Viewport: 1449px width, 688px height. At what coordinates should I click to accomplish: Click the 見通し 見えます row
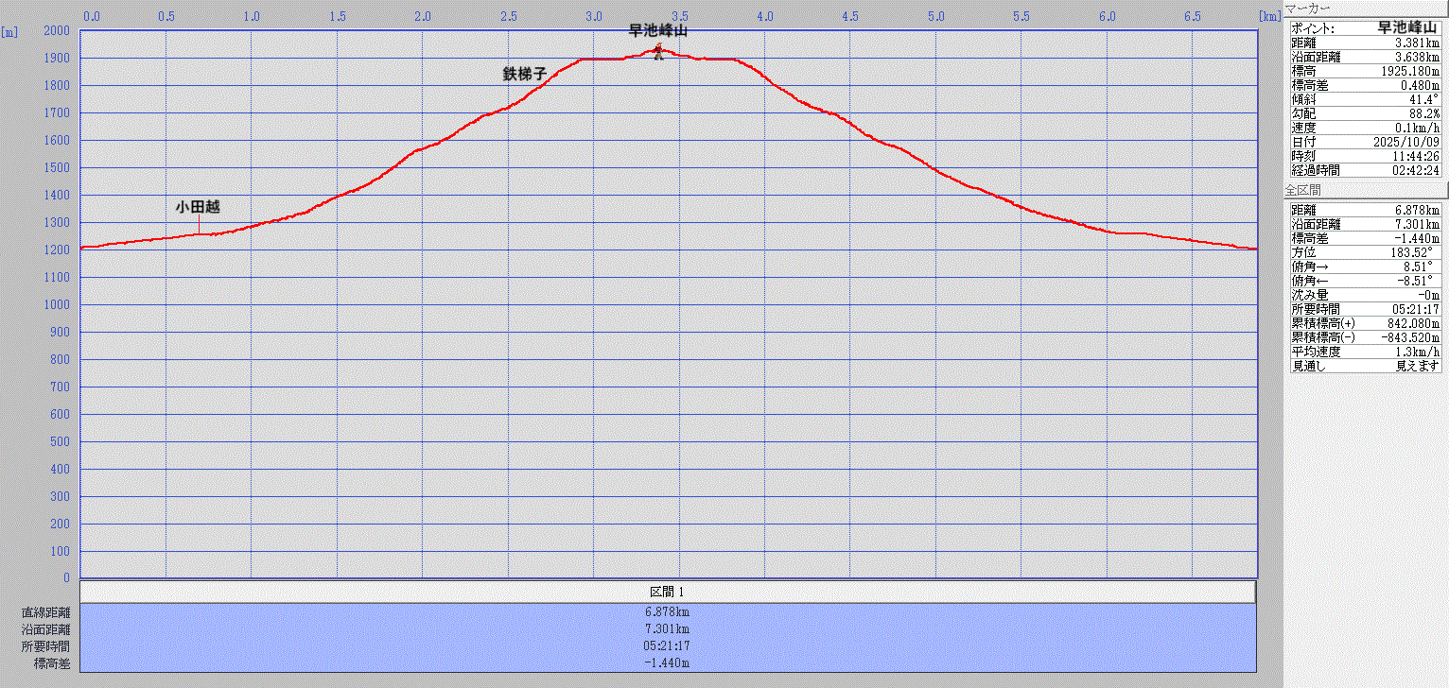(1366, 366)
